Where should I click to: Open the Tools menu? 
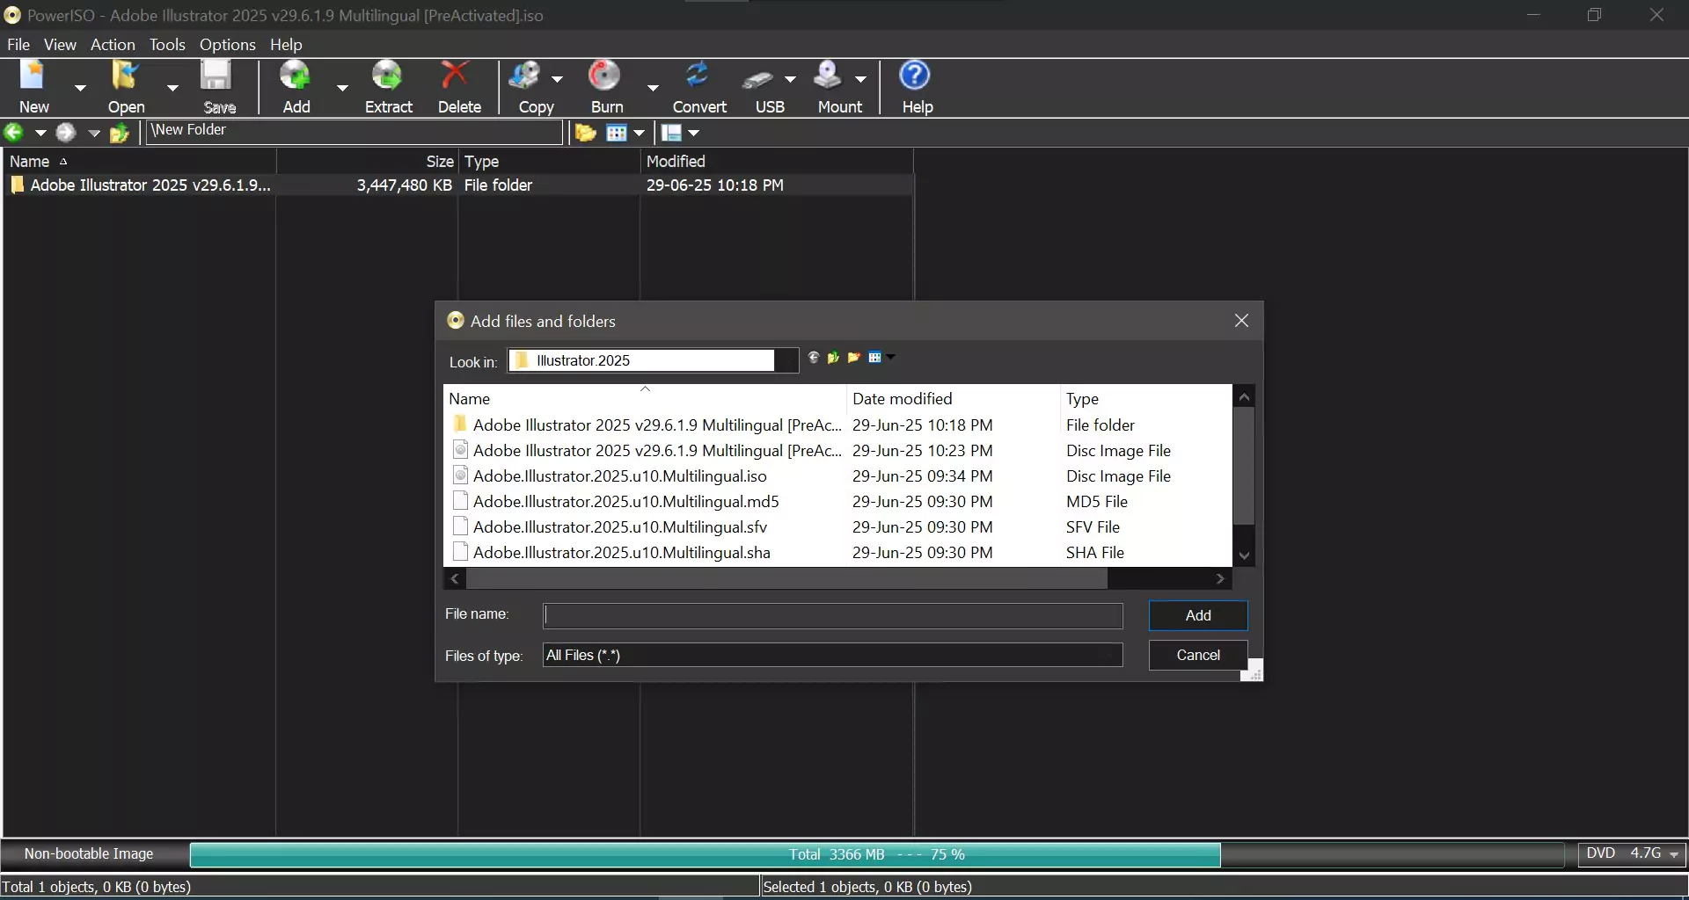click(167, 44)
